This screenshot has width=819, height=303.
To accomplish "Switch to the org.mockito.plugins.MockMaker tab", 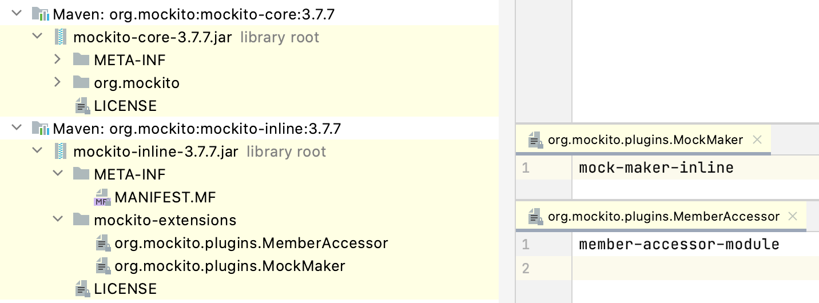I will click(x=645, y=139).
